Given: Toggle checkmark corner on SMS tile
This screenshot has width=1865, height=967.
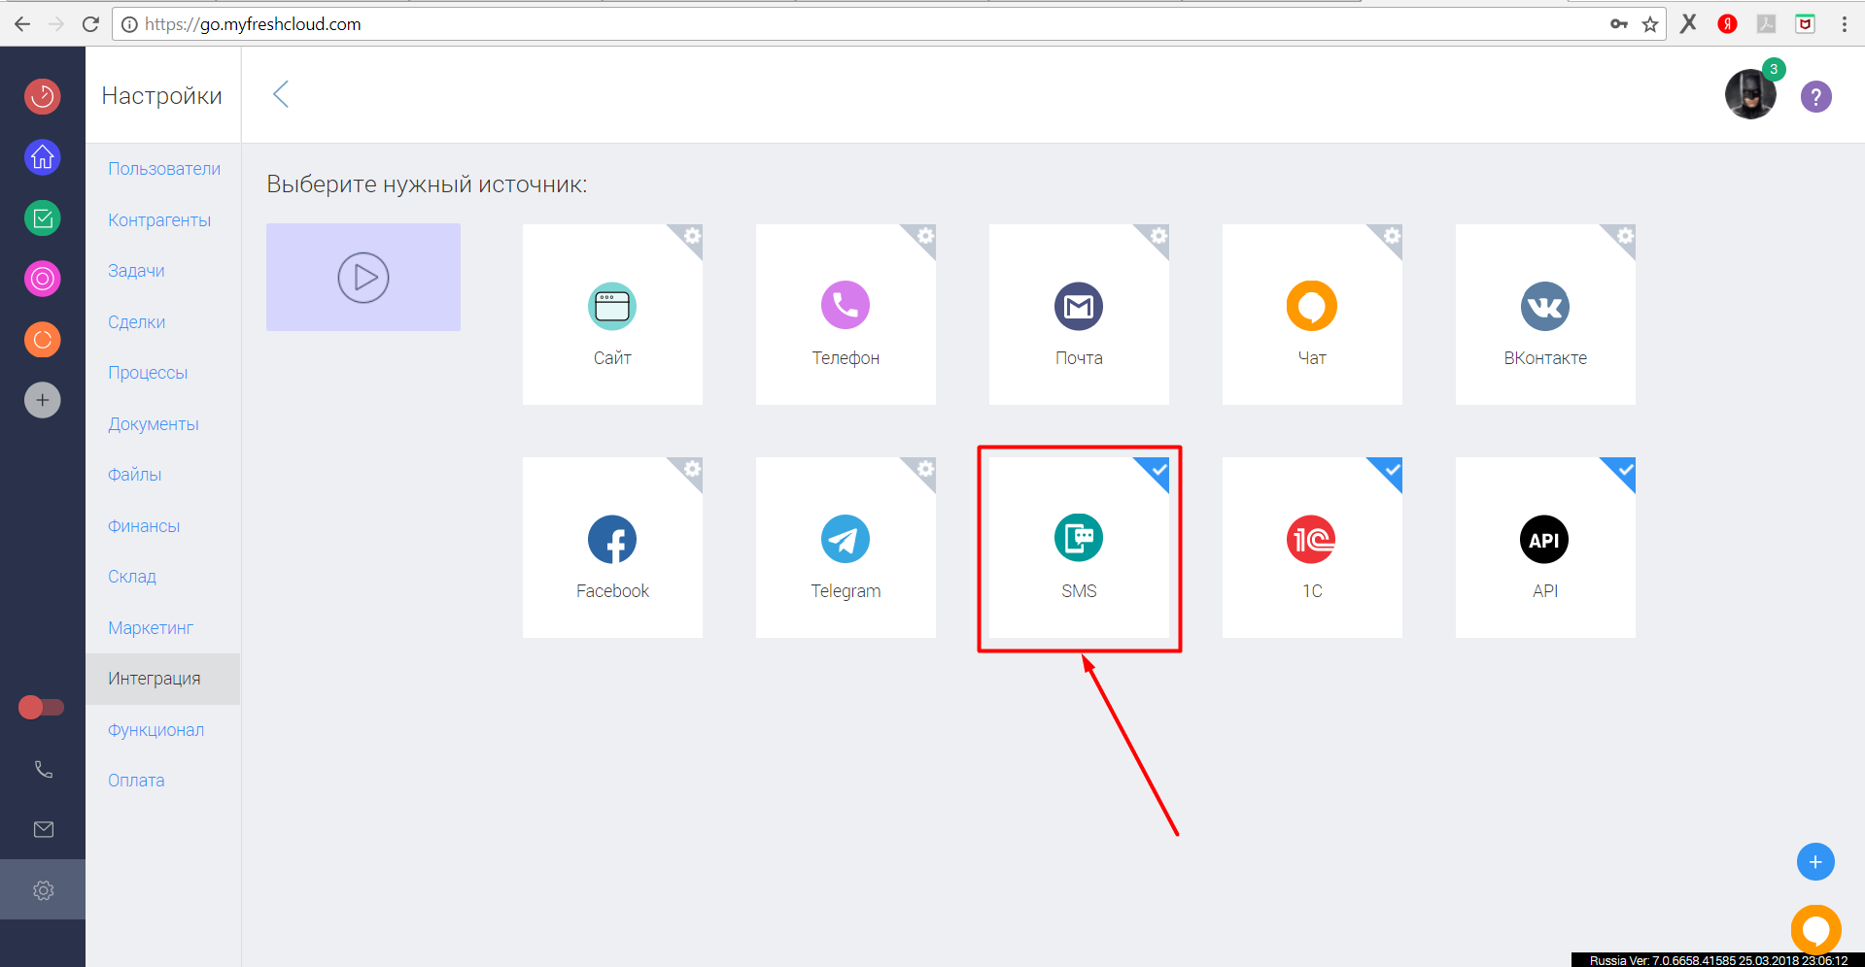Looking at the screenshot, I should click(x=1157, y=469).
